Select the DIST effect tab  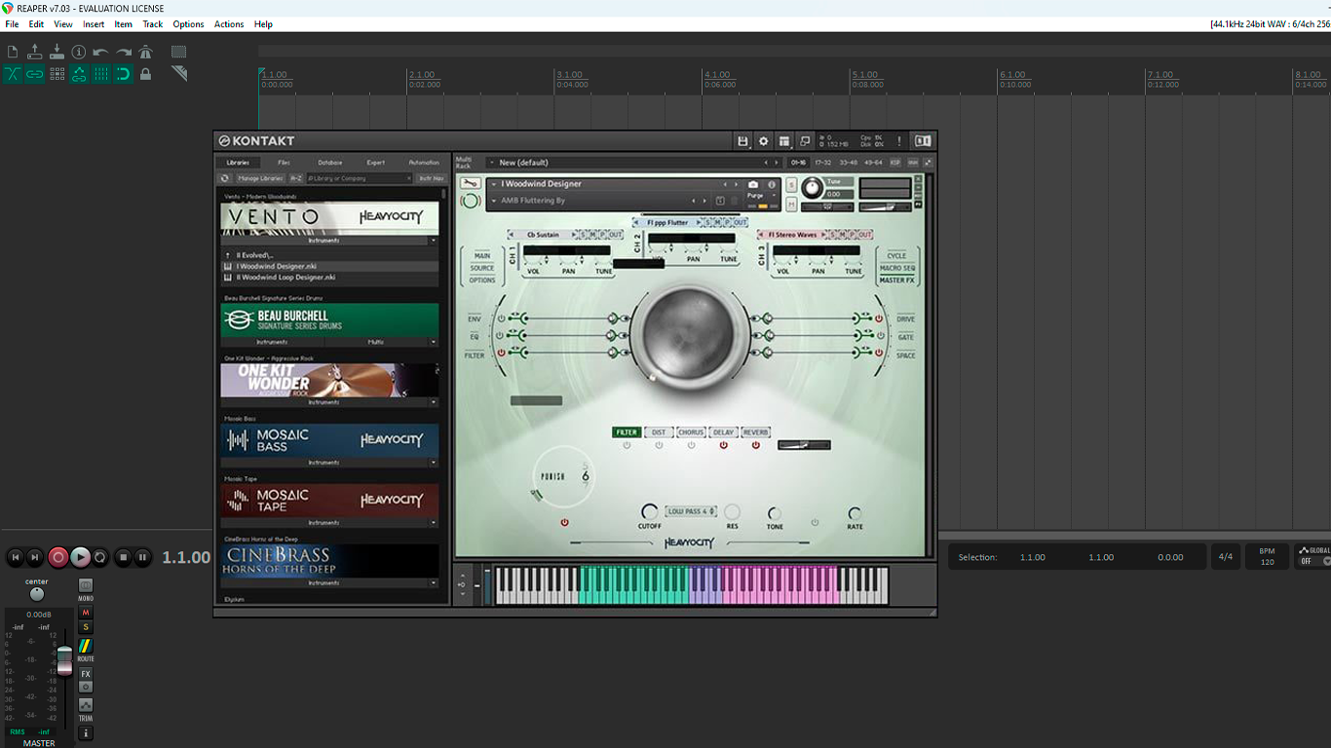[x=659, y=432]
